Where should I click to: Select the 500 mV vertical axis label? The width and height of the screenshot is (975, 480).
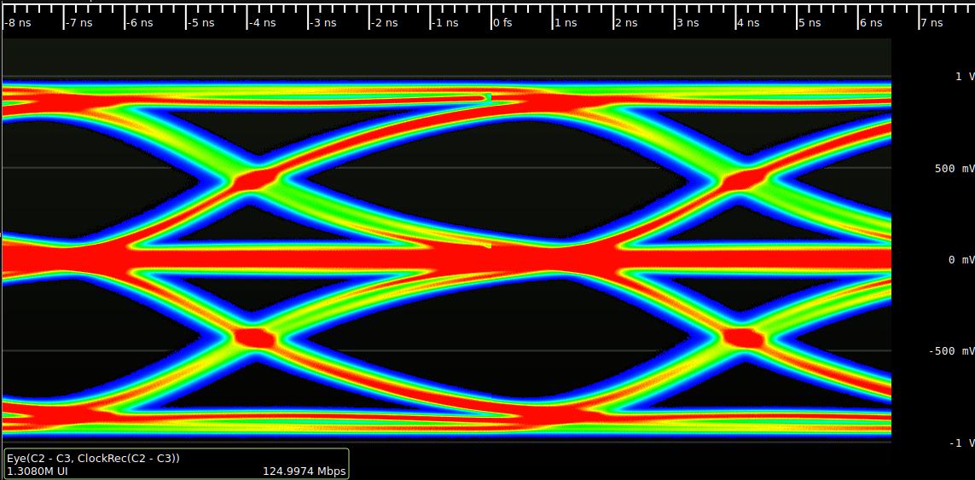click(x=954, y=169)
